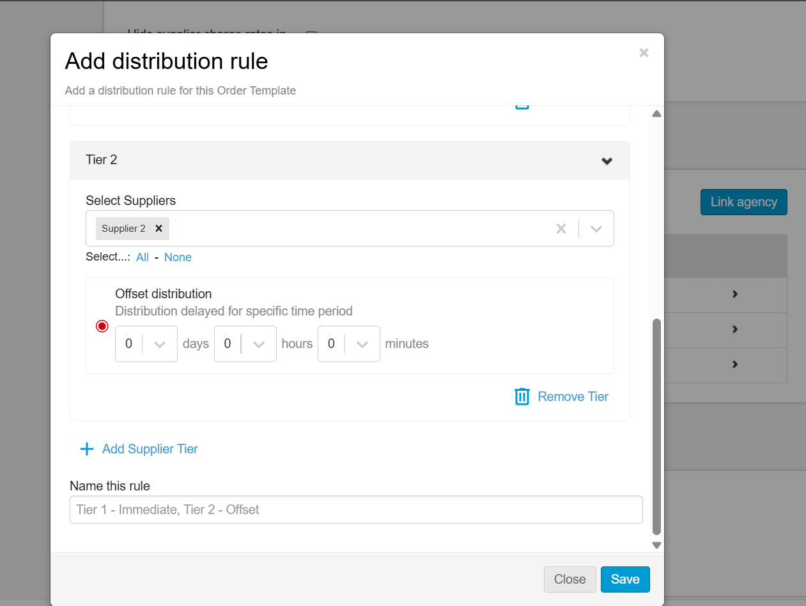Click the plus icon for Add Supplier Tier
The image size is (806, 606).
tap(86, 449)
